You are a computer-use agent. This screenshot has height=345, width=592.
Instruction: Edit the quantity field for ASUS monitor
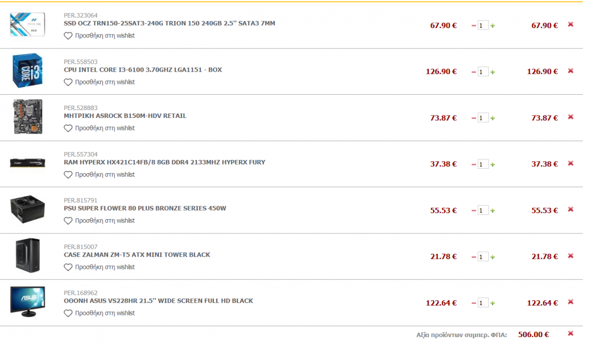click(x=483, y=303)
